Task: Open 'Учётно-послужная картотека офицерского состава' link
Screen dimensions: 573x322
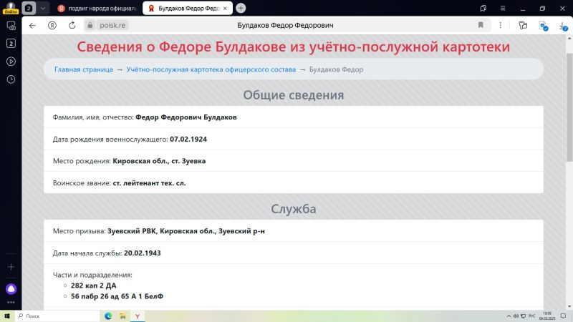Action: (211, 69)
